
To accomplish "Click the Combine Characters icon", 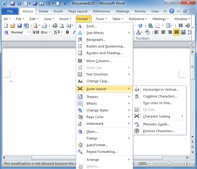I will click(137, 96).
